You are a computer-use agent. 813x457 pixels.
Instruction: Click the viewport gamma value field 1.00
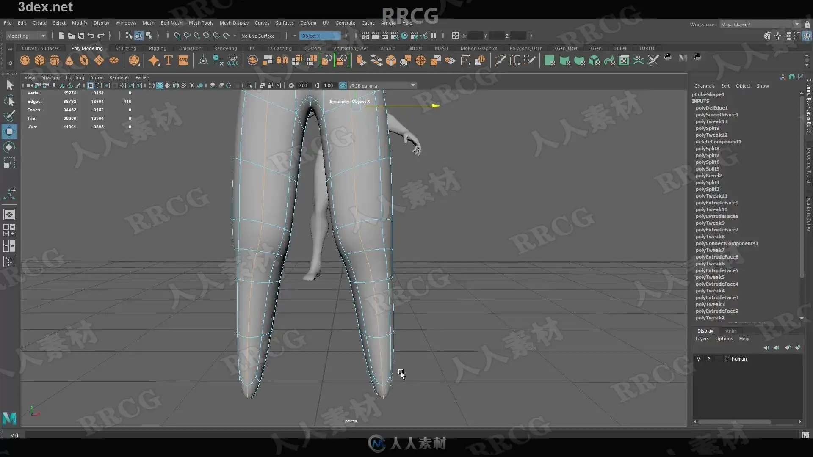[x=329, y=85]
